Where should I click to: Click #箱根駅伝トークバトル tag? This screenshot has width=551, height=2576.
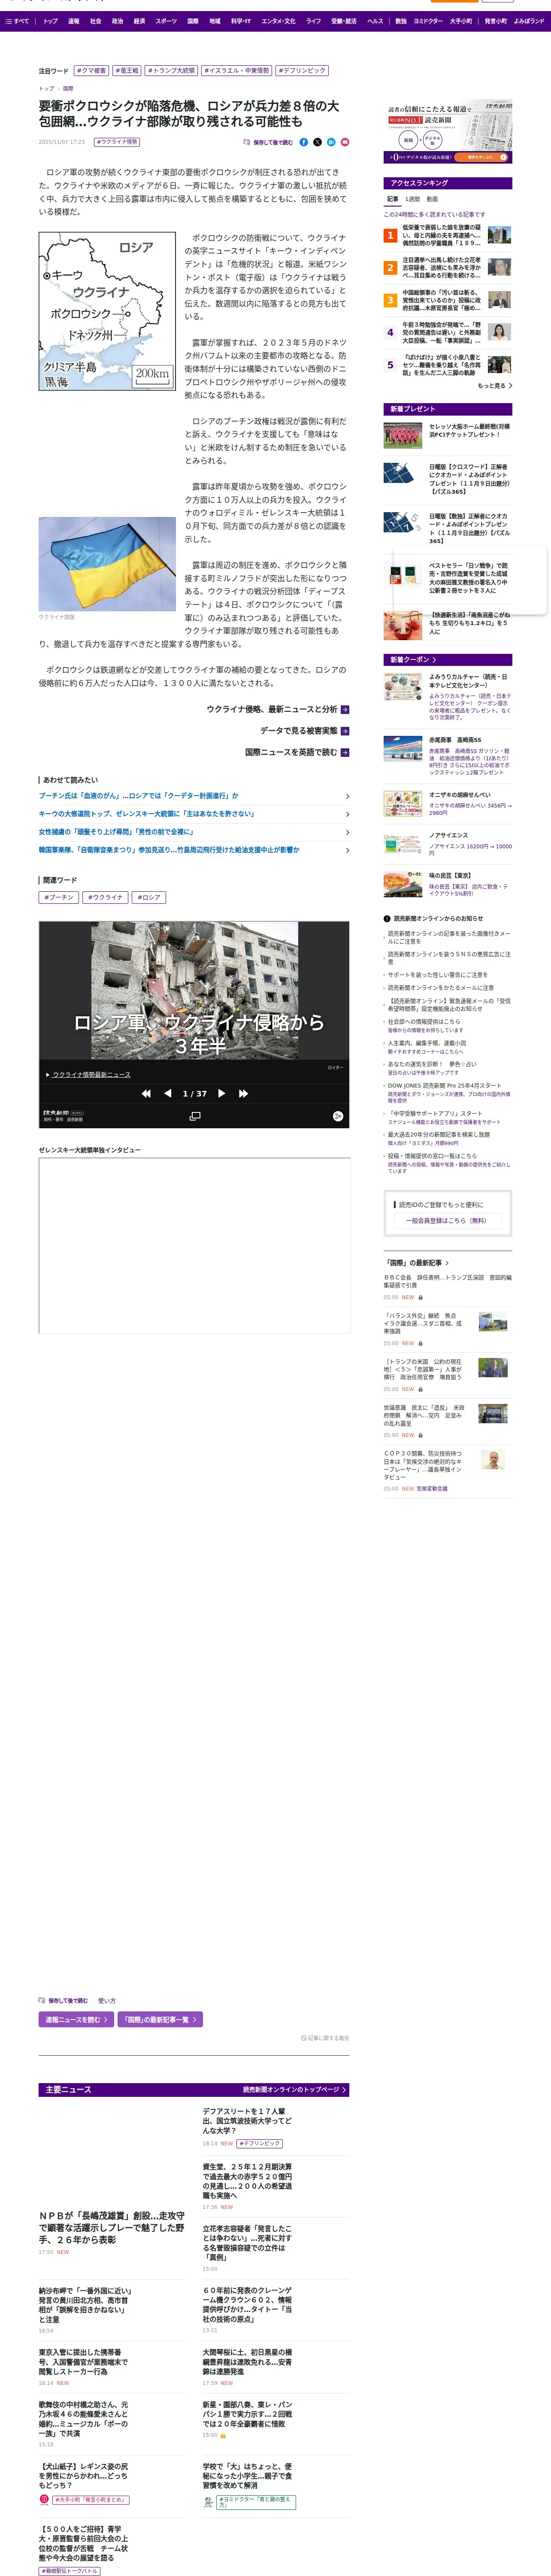[x=70, y=2571]
